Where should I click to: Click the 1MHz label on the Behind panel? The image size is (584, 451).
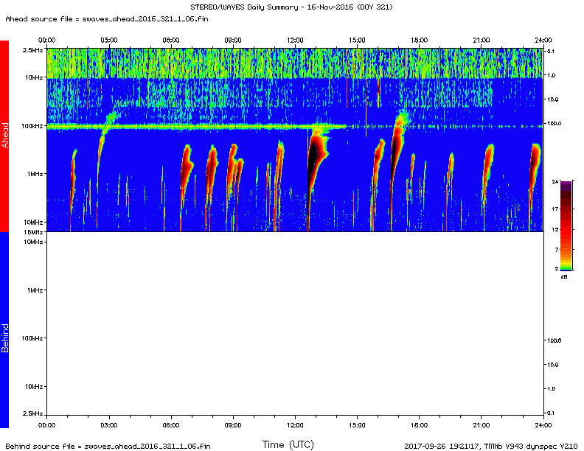coord(33,290)
